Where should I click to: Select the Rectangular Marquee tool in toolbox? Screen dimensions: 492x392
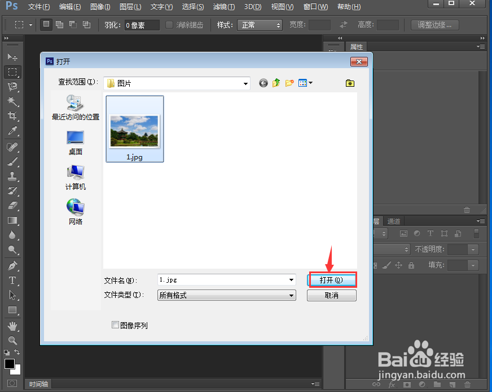(x=12, y=72)
